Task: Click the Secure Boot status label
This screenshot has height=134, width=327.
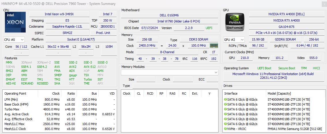Action: coord(287,68)
